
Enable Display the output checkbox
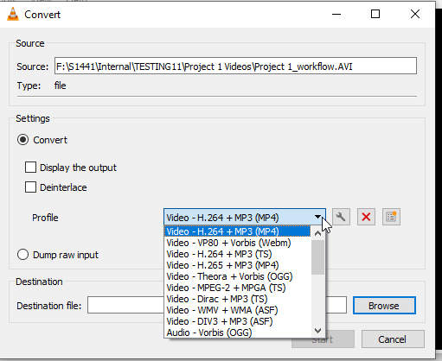[x=30, y=168]
